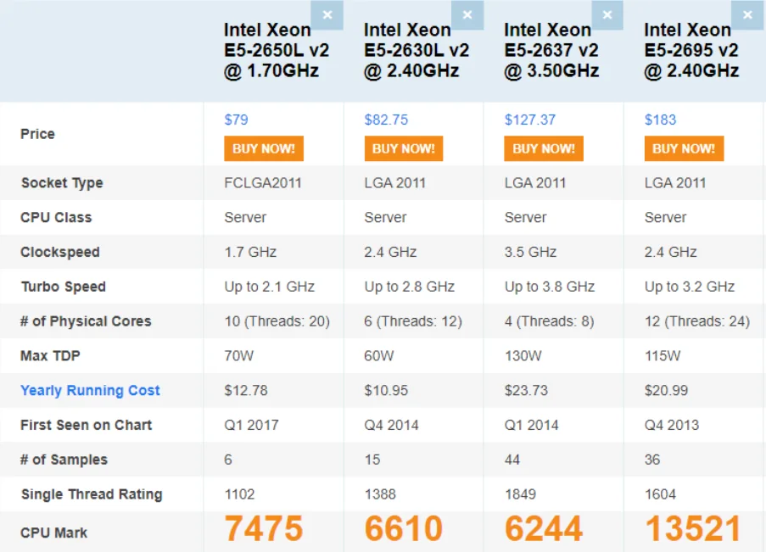Open the Yearly Running Cost link

tap(91, 390)
